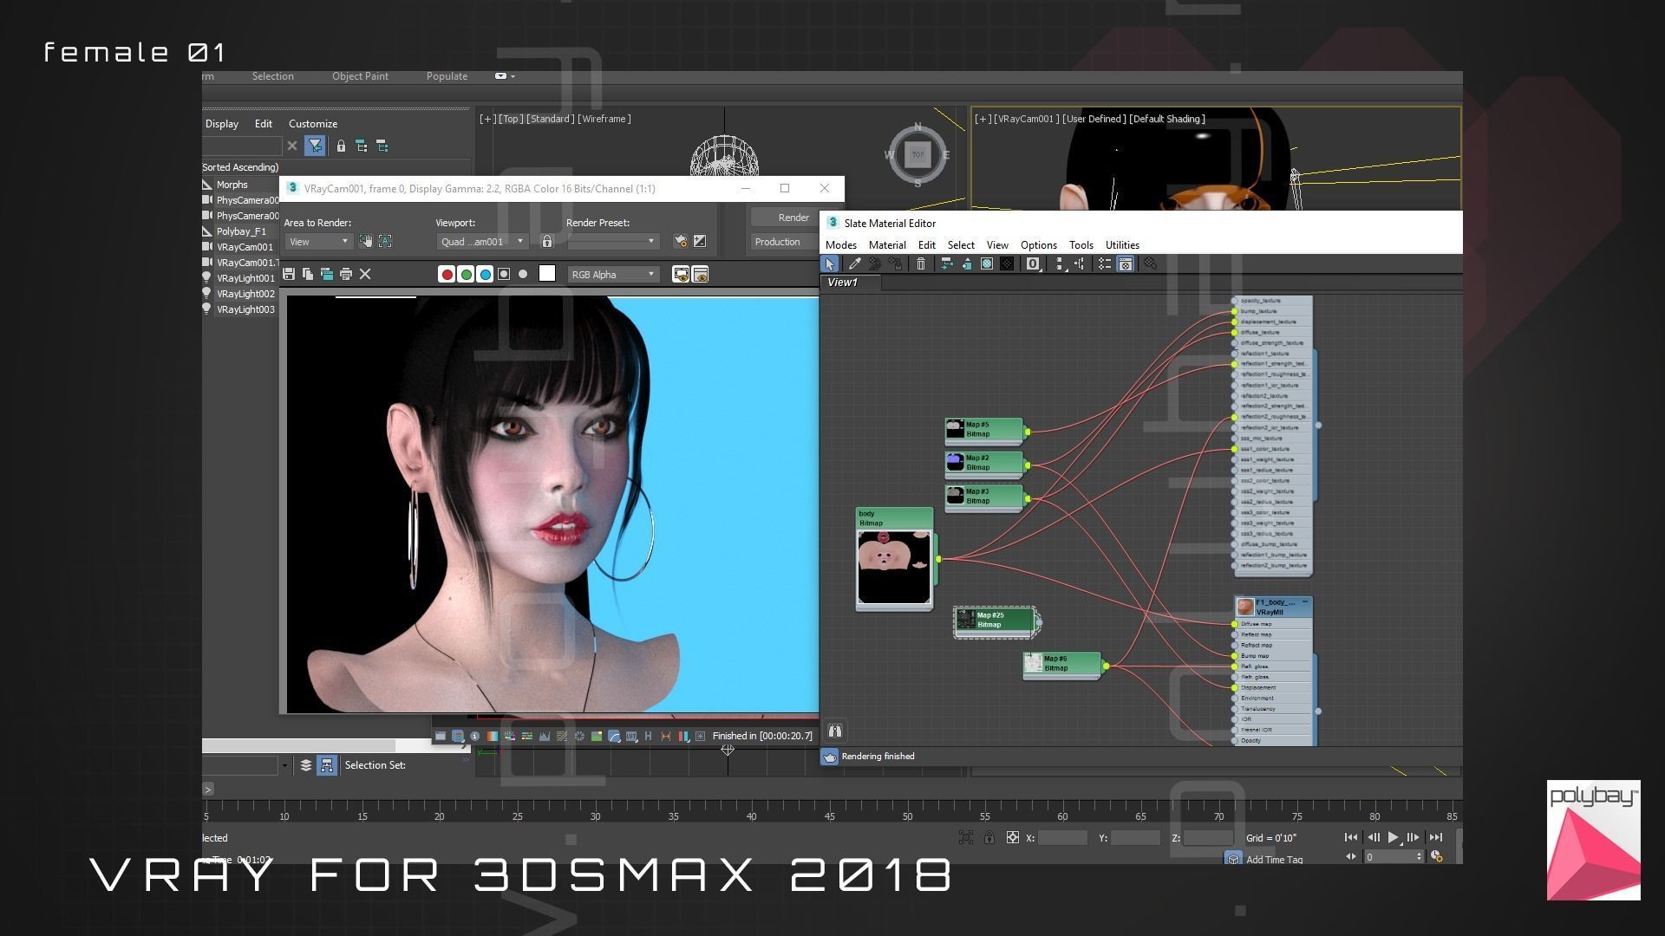Open the Area to Render dropdown
Screen dimensions: 1665x936
click(317, 242)
